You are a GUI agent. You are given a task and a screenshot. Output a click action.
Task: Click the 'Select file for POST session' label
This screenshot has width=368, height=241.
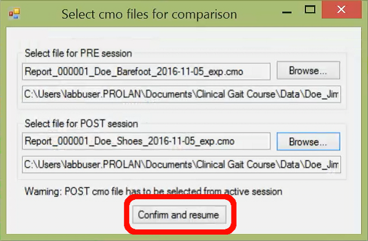[x=82, y=123]
